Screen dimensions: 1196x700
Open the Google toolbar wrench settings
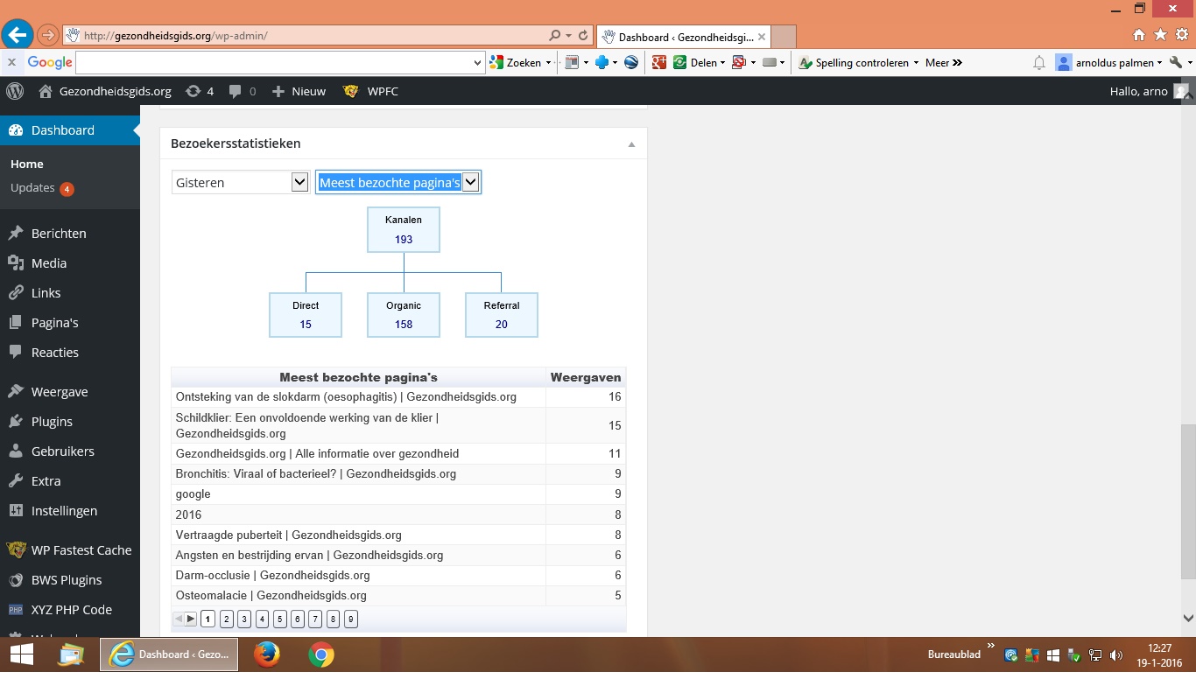click(1176, 62)
